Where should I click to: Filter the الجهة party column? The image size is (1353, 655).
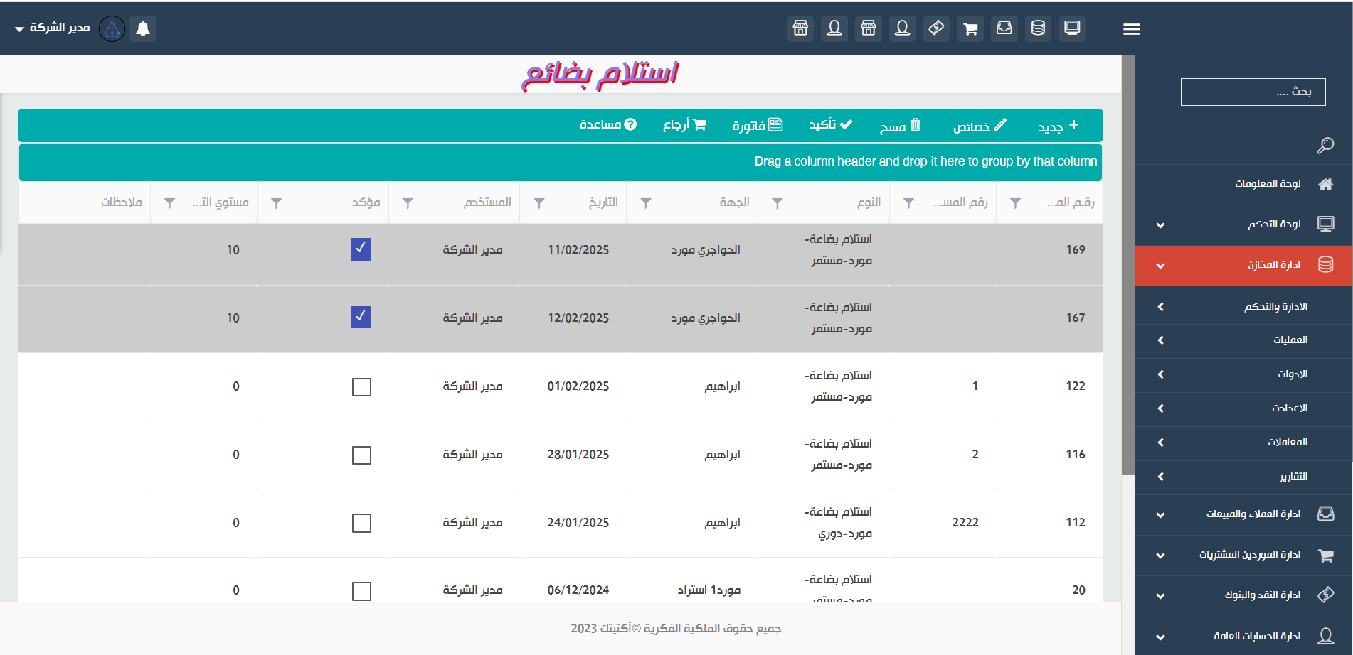[x=645, y=203]
